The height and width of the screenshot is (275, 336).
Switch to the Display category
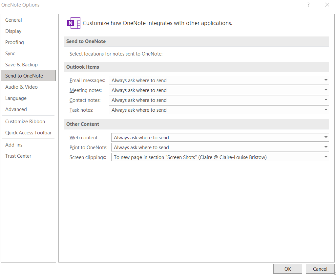(x=13, y=31)
